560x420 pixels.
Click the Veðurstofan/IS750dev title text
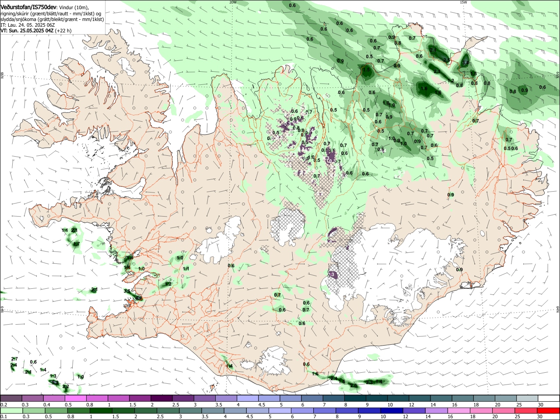[x=28, y=7]
